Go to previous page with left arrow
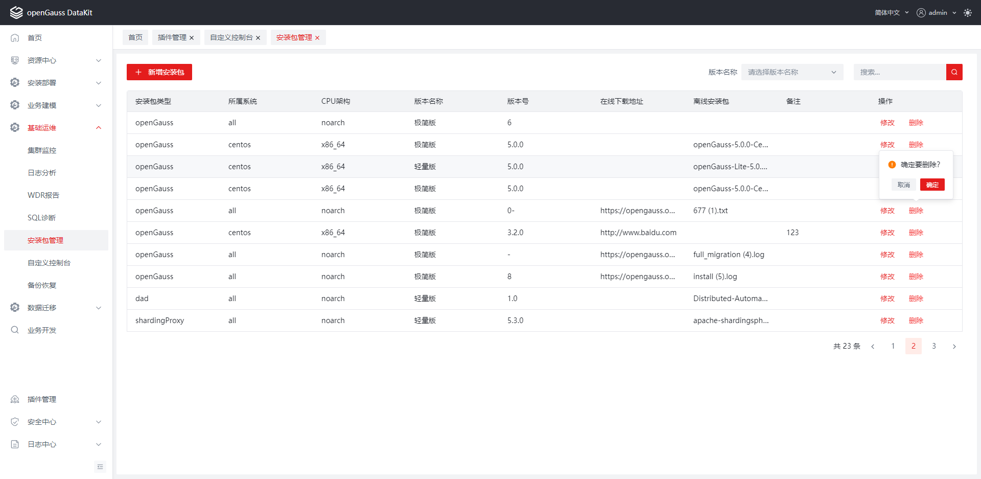The image size is (981, 479). (873, 347)
